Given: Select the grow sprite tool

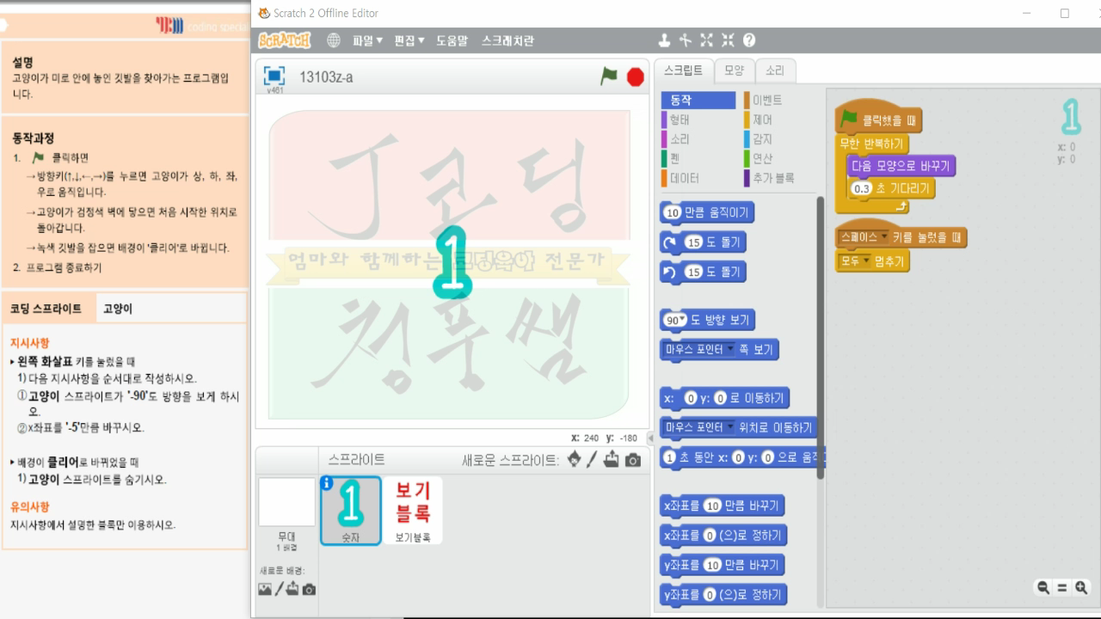Looking at the screenshot, I should [705, 40].
